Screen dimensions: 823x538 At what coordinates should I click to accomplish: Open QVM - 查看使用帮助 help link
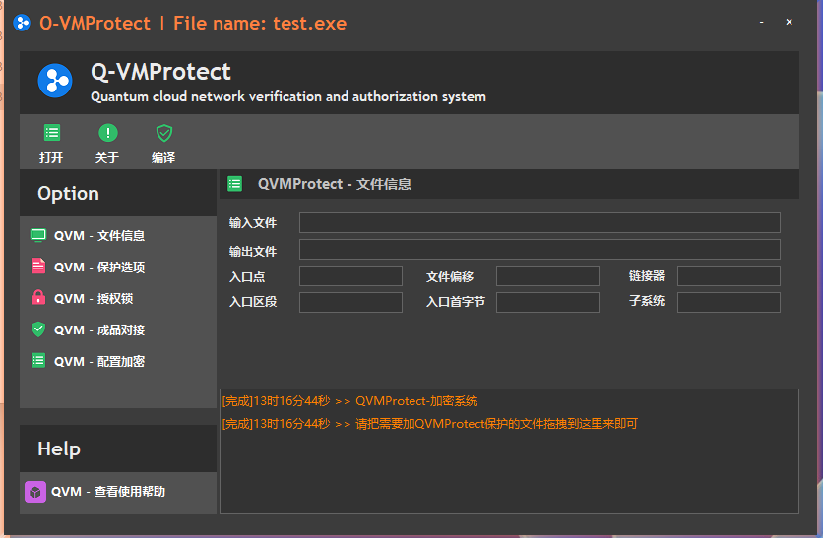(x=108, y=492)
